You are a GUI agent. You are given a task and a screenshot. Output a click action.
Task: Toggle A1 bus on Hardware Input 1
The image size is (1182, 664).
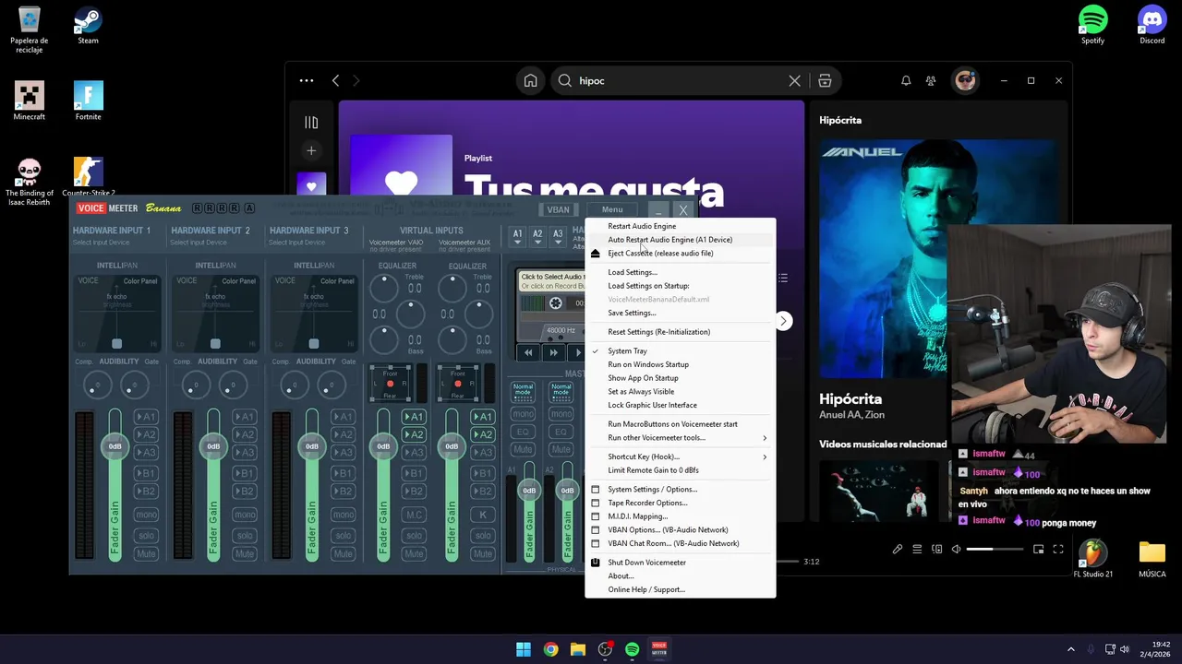pos(146,417)
